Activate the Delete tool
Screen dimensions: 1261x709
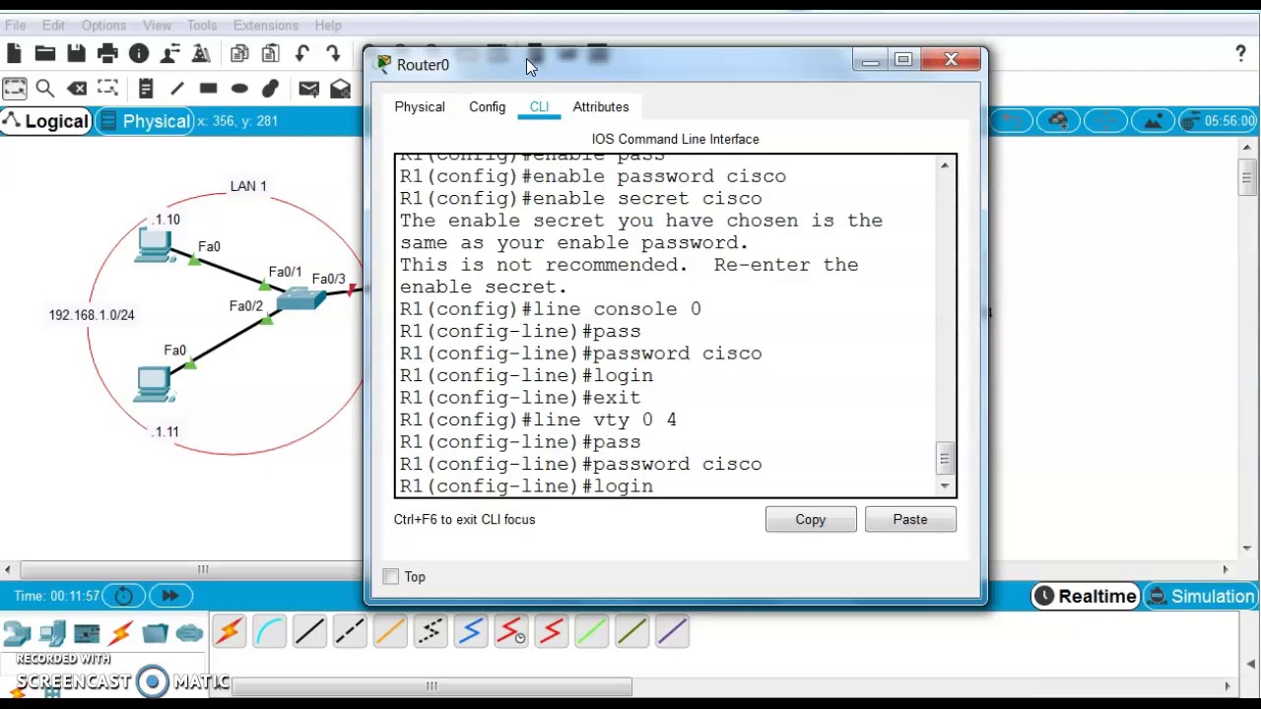[x=76, y=89]
